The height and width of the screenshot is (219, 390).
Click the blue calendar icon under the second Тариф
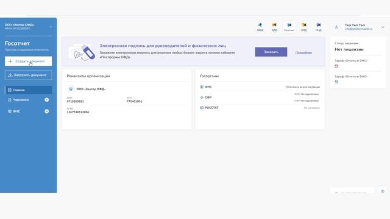coord(336,82)
